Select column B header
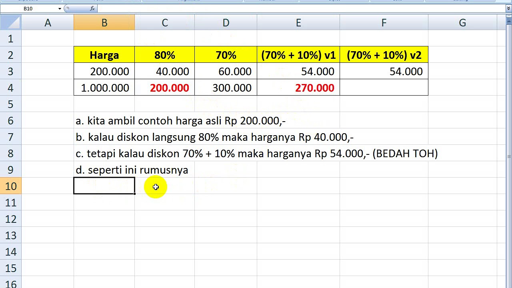 point(104,23)
